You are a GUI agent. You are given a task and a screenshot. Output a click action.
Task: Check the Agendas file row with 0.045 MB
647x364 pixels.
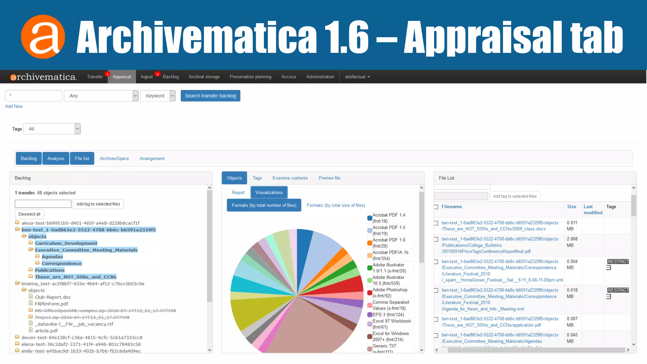pyautogui.click(x=436, y=336)
